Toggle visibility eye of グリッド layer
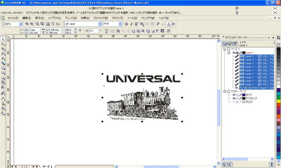Screen dimensions: 281x168 tap(234, 102)
